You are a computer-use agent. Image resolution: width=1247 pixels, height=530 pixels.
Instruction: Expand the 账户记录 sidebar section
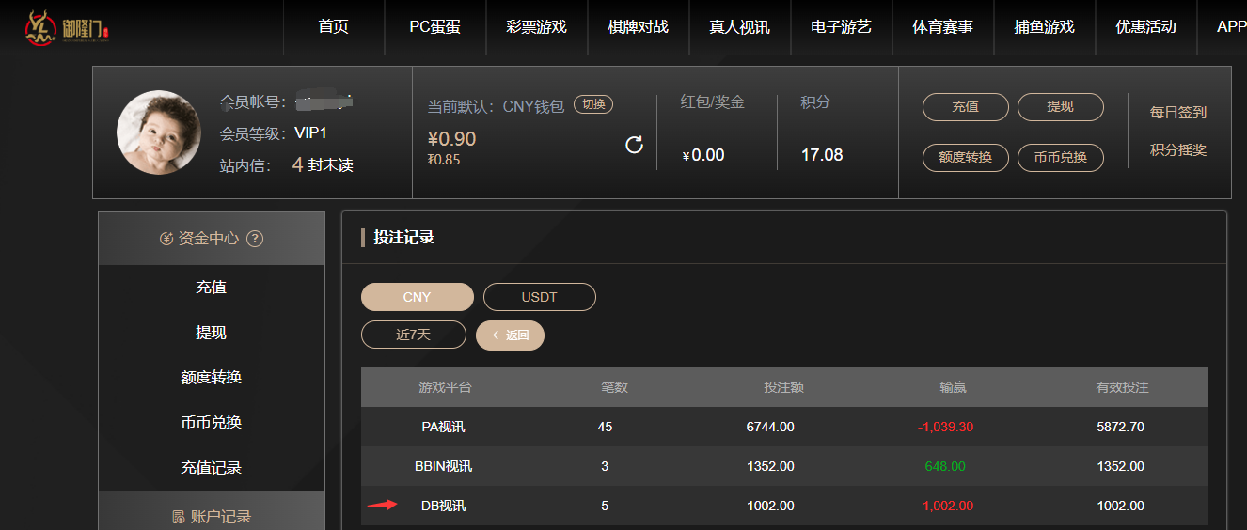tap(212, 516)
